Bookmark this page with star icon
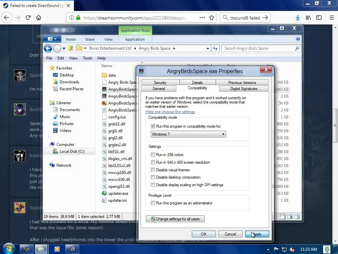The height and width of the screenshot is (254, 338). click(x=212, y=18)
